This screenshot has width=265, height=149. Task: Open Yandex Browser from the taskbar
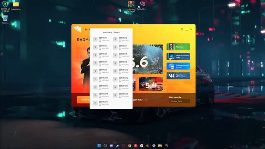coord(142,146)
